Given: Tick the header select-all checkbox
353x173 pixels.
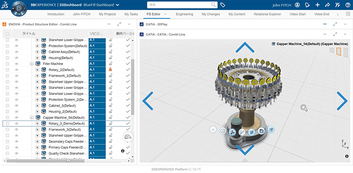Looking at the screenshot, I should [x=7, y=34].
